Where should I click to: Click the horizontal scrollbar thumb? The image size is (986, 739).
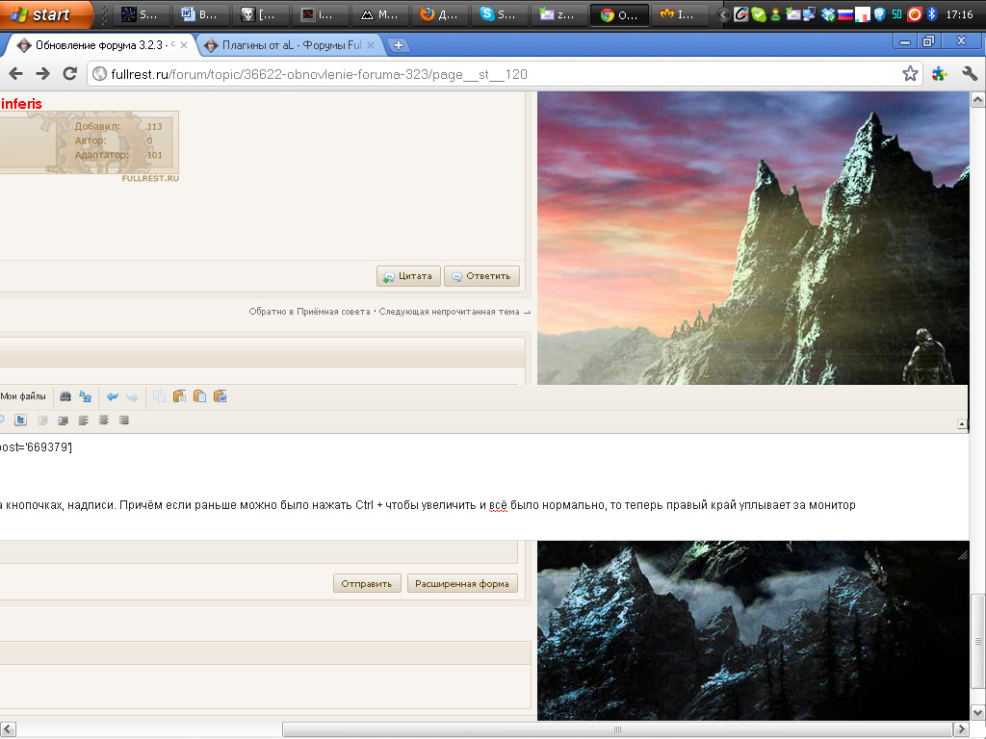click(617, 729)
